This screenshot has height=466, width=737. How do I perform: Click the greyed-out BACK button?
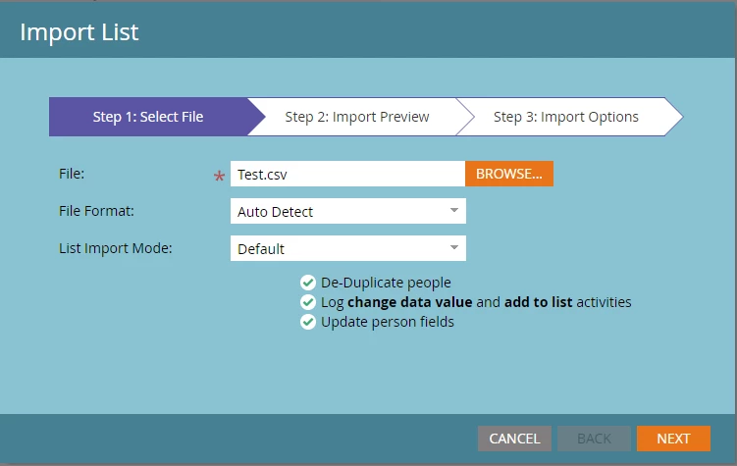click(594, 439)
